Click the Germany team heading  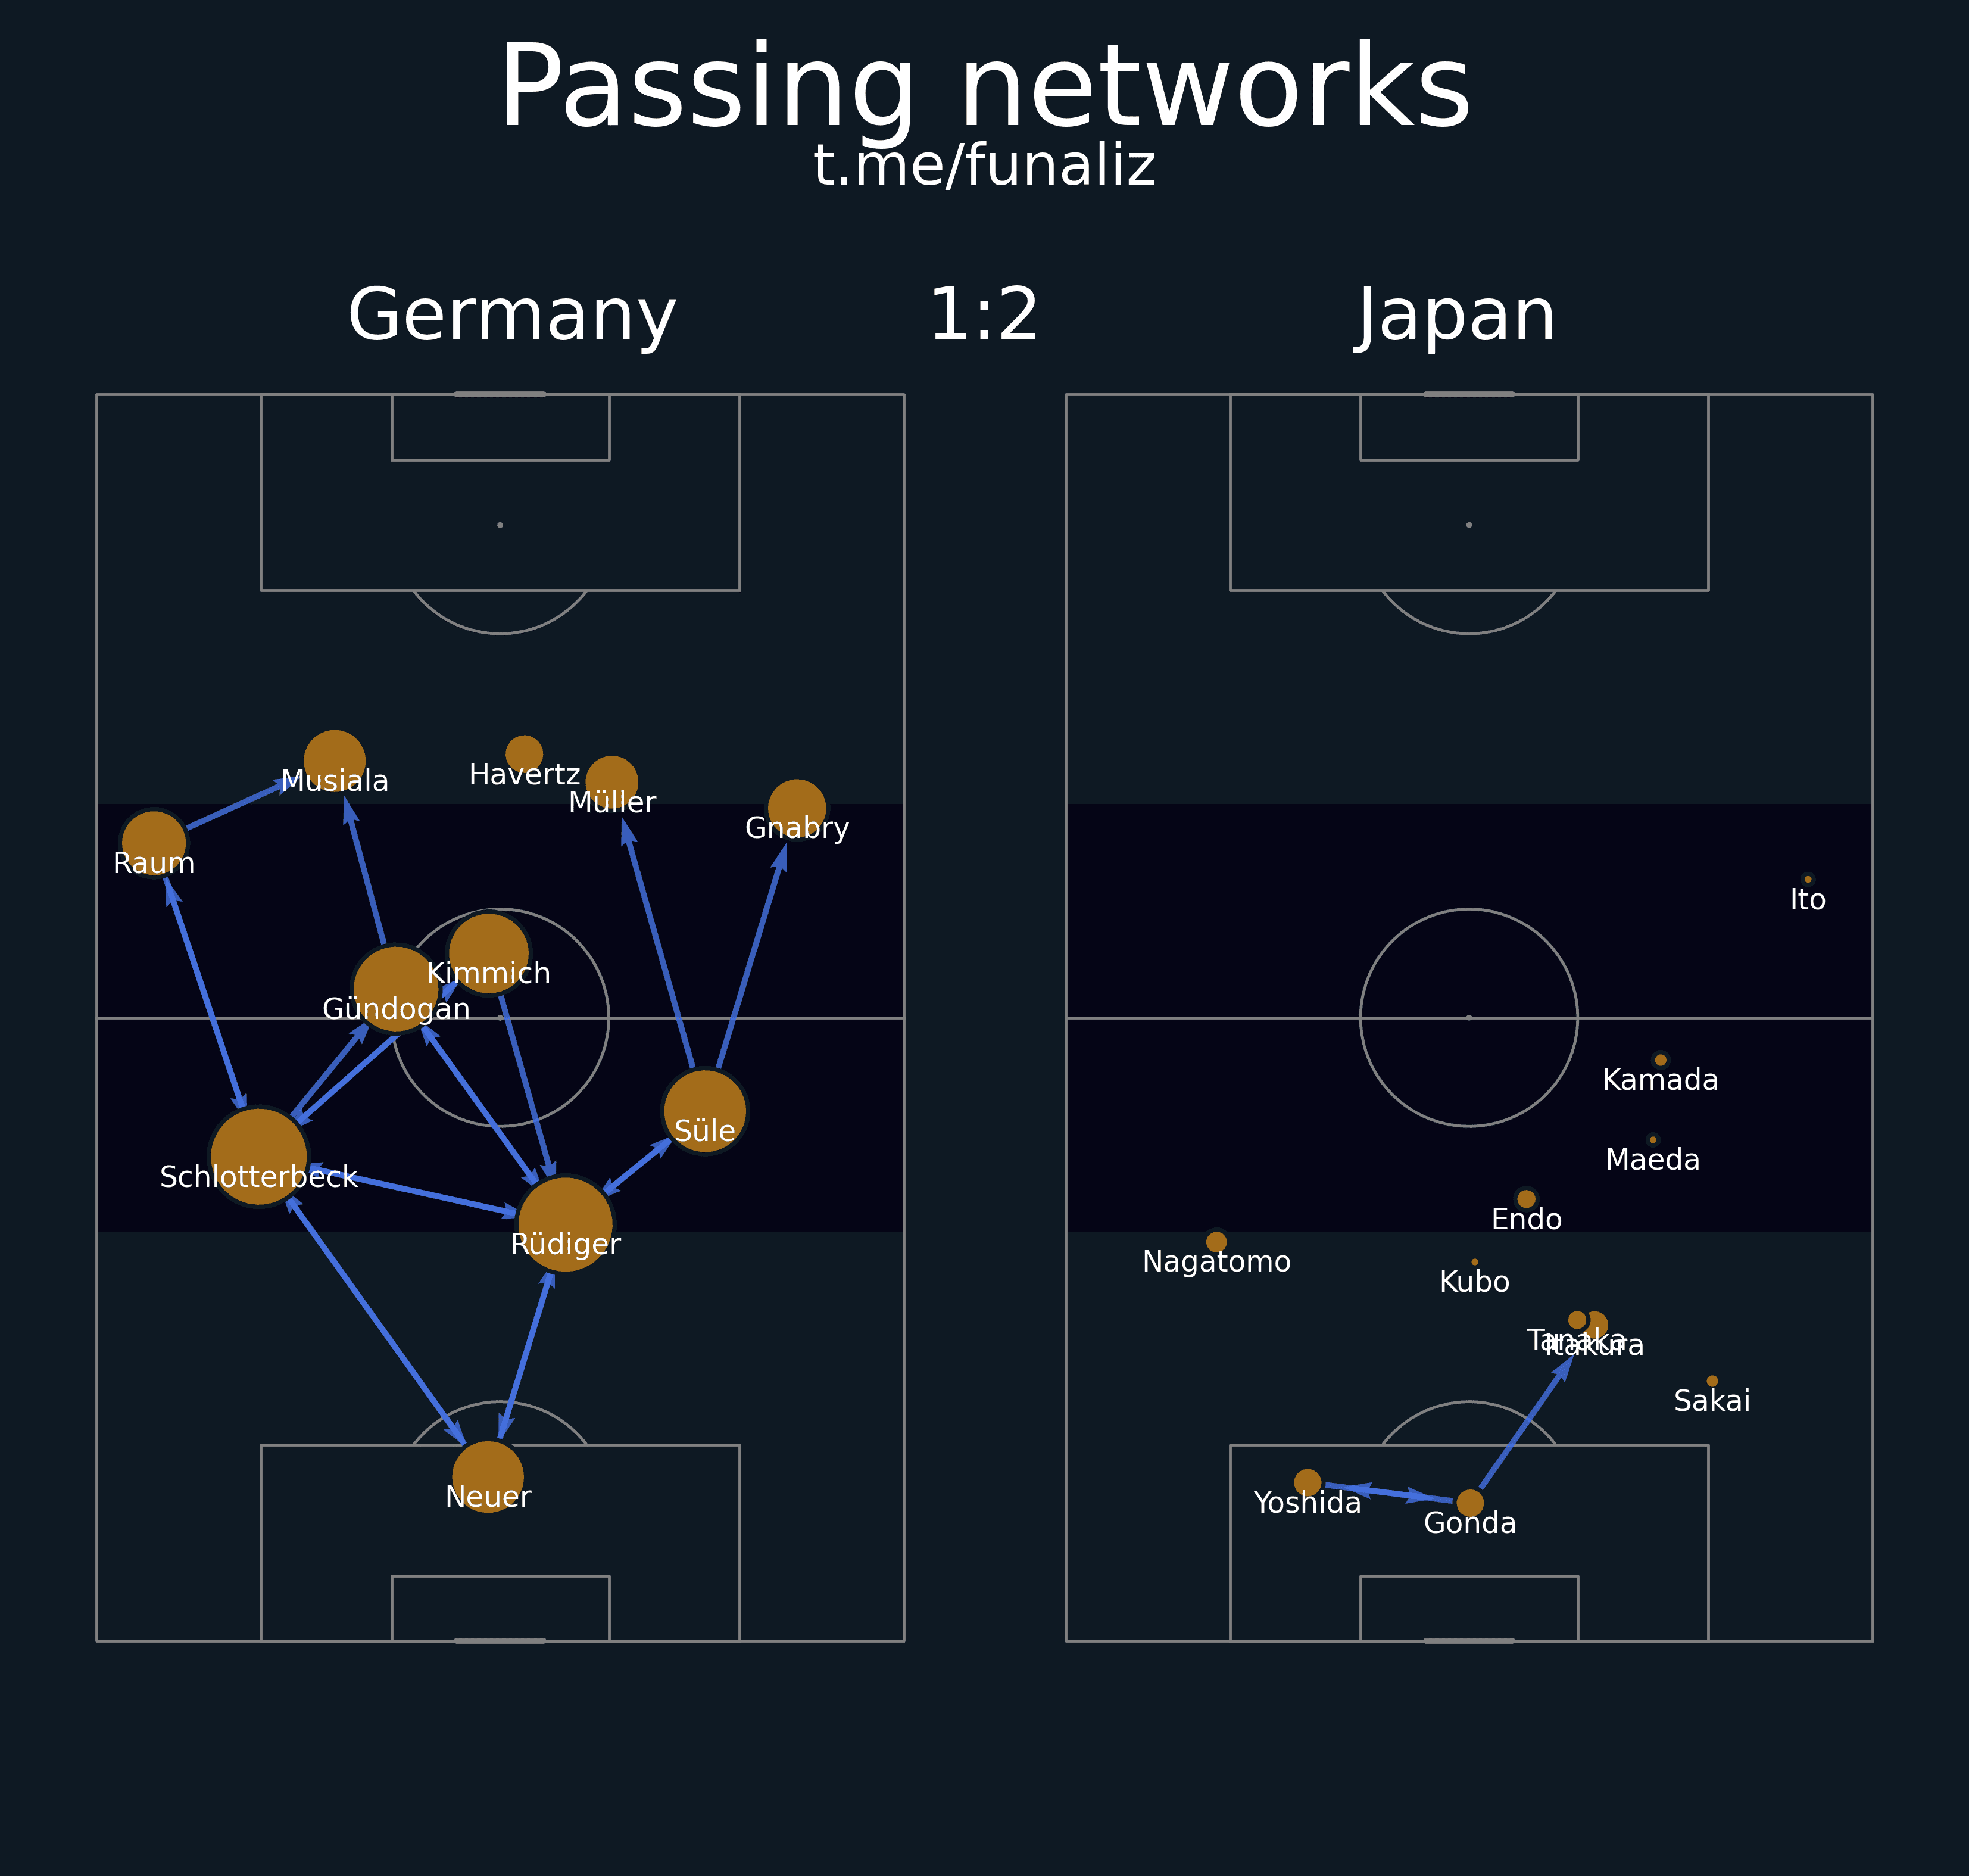[511, 316]
